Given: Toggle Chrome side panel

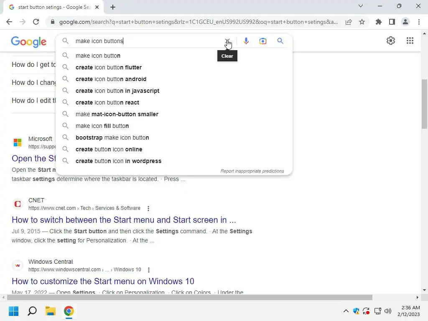Looking at the screenshot, I should pos(392,22).
